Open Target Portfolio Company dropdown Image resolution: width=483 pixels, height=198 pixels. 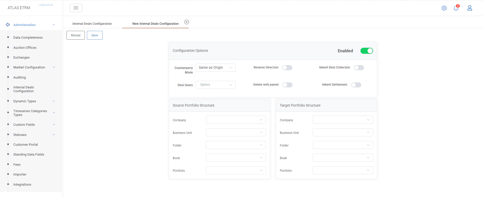[343, 120]
